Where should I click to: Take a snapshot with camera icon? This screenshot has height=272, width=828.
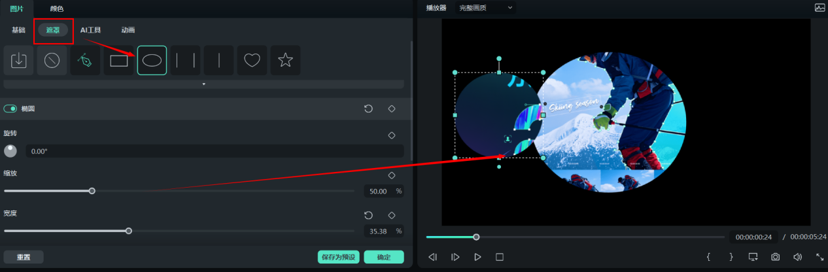point(775,257)
